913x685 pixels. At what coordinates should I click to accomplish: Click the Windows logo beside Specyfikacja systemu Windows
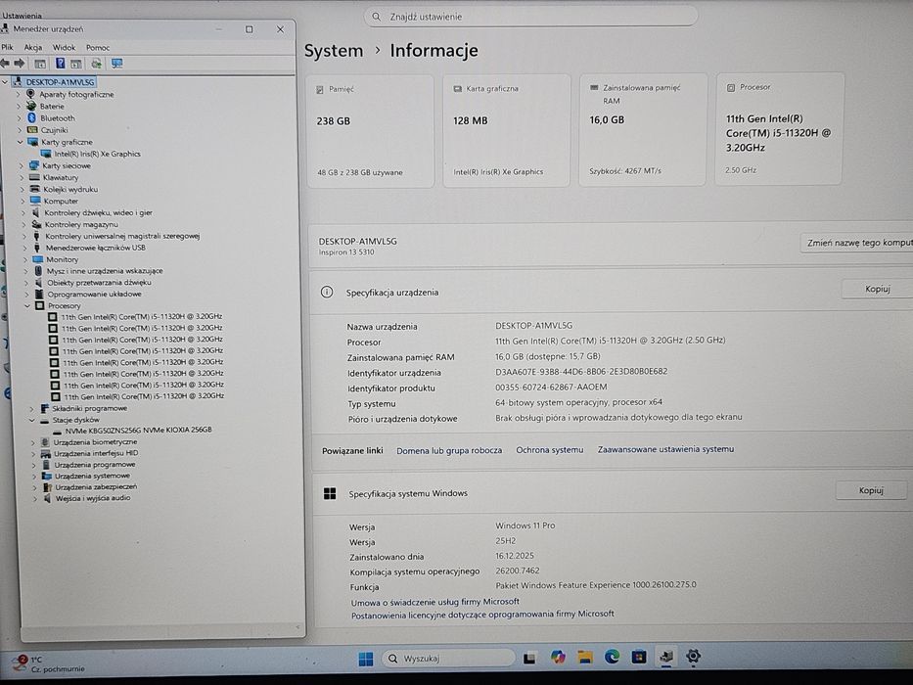coord(330,494)
